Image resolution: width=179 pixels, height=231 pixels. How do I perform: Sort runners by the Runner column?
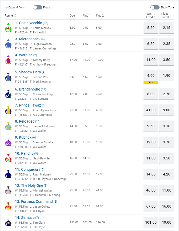11,16
